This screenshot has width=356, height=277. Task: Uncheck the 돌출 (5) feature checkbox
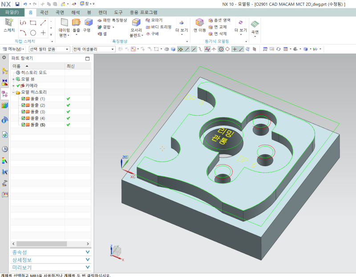coord(23,125)
